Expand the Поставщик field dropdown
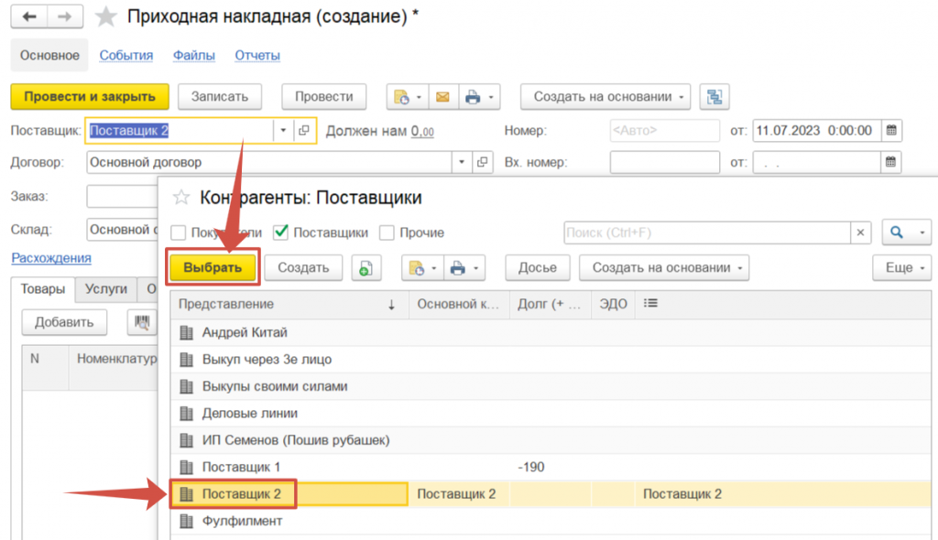Viewport: 938px width, 540px height. tap(283, 131)
